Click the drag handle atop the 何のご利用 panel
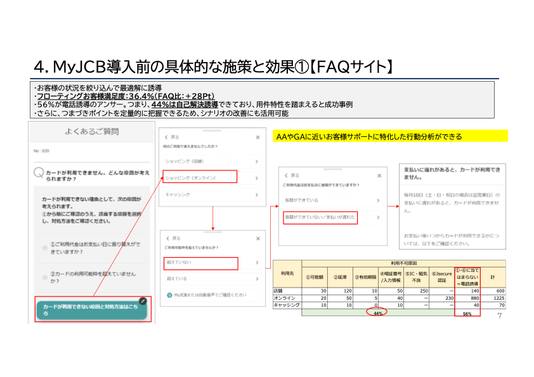 212,131
